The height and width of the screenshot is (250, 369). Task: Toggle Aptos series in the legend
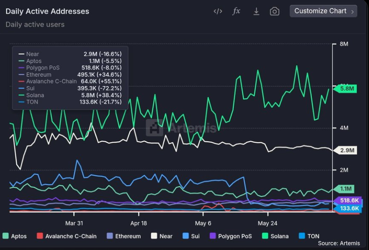(15, 236)
